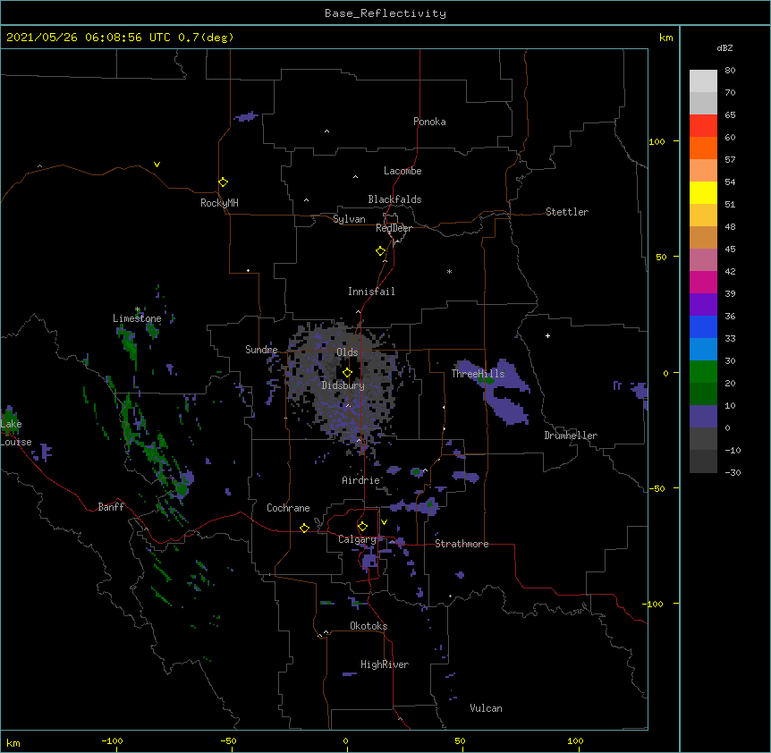Click the Strathmore town label

click(x=462, y=544)
